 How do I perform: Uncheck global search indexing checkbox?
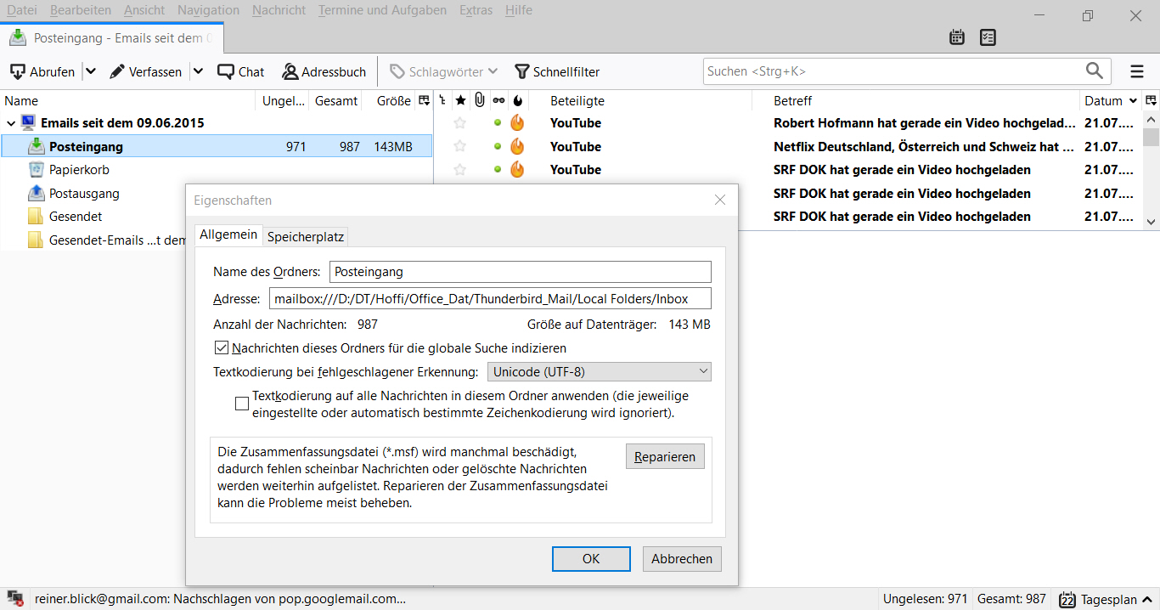click(x=222, y=347)
